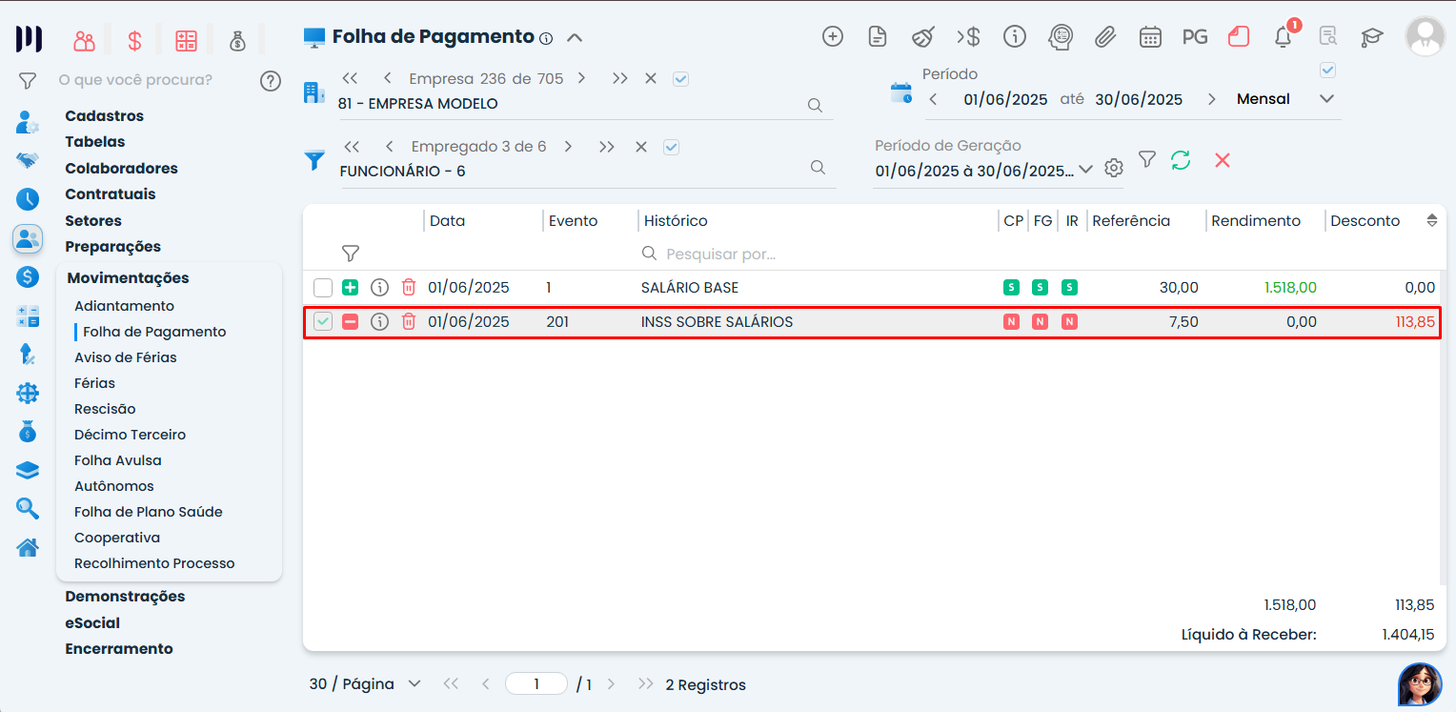This screenshot has height=712, width=1456.
Task: Open the gear settings beside Período de Geração
Action: 1114,169
